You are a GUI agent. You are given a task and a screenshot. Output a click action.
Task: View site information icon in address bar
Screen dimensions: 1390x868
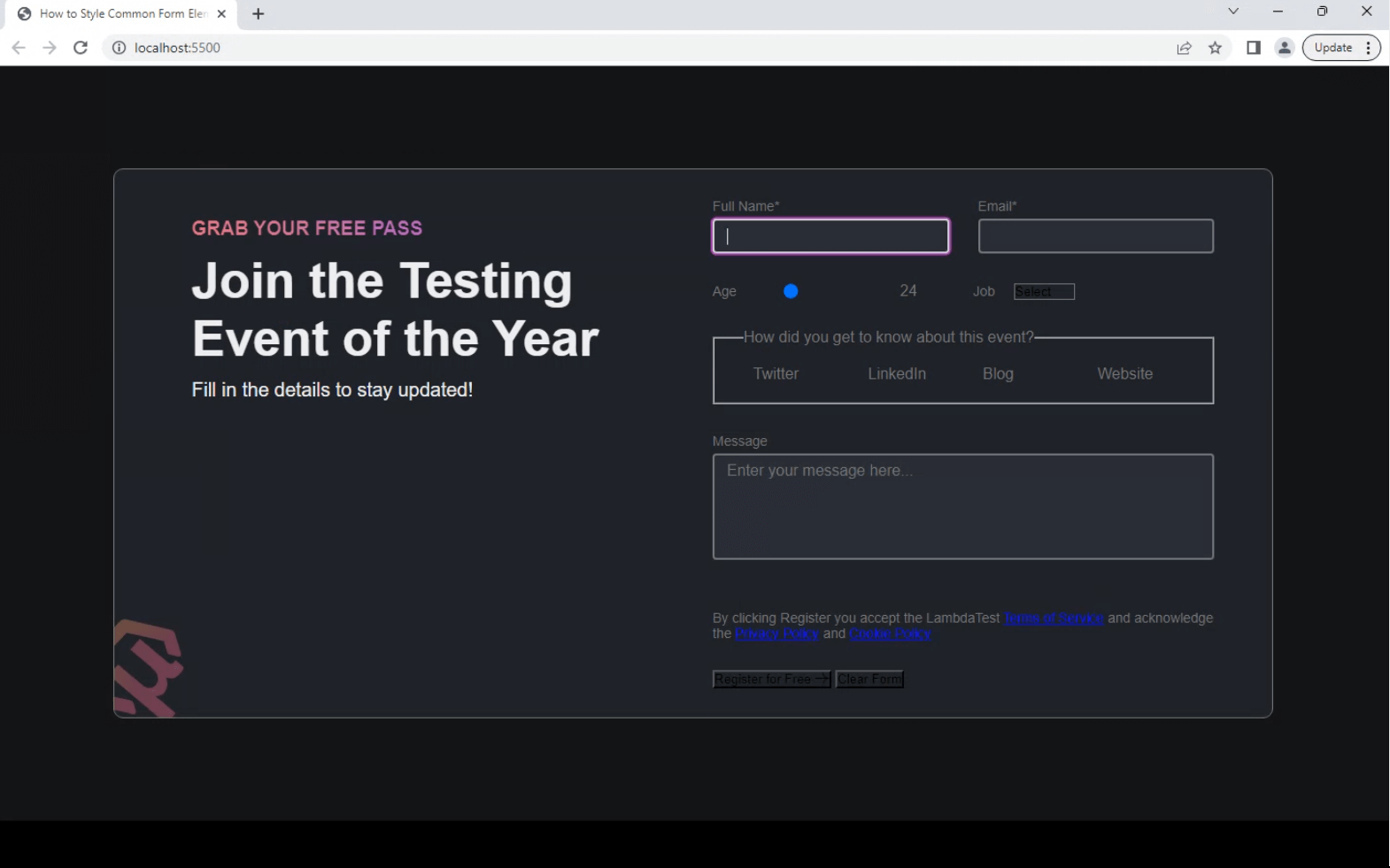pos(119,48)
